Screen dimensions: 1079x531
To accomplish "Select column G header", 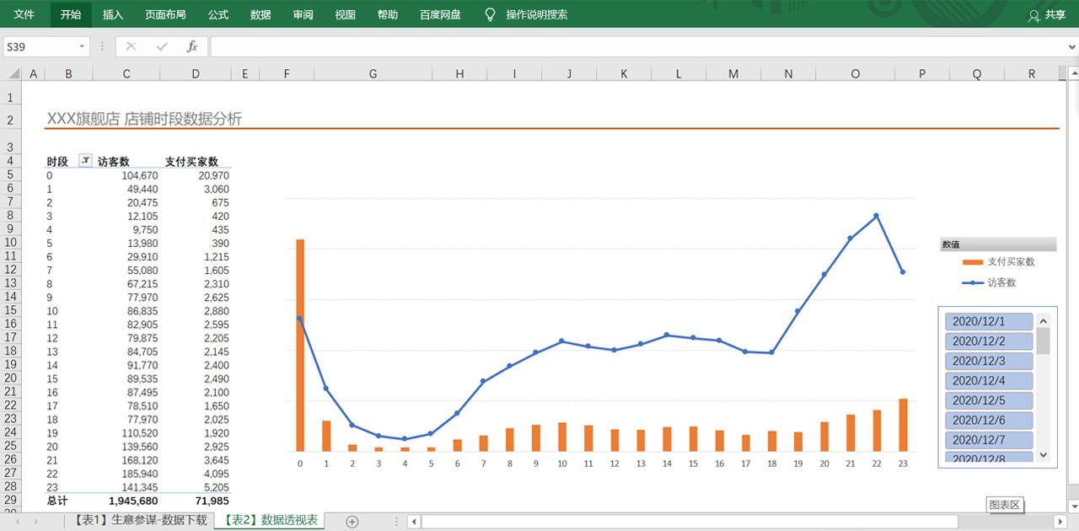I will coord(373,74).
